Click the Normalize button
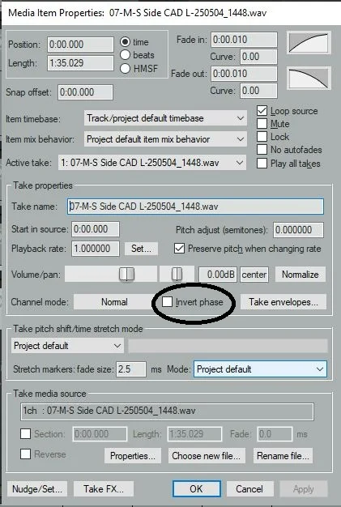The width and height of the screenshot is (341, 507). [x=301, y=275]
